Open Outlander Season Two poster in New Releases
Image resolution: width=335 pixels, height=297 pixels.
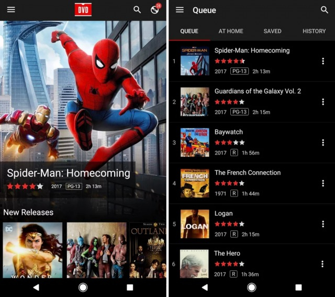pyautogui.click(x=148, y=250)
